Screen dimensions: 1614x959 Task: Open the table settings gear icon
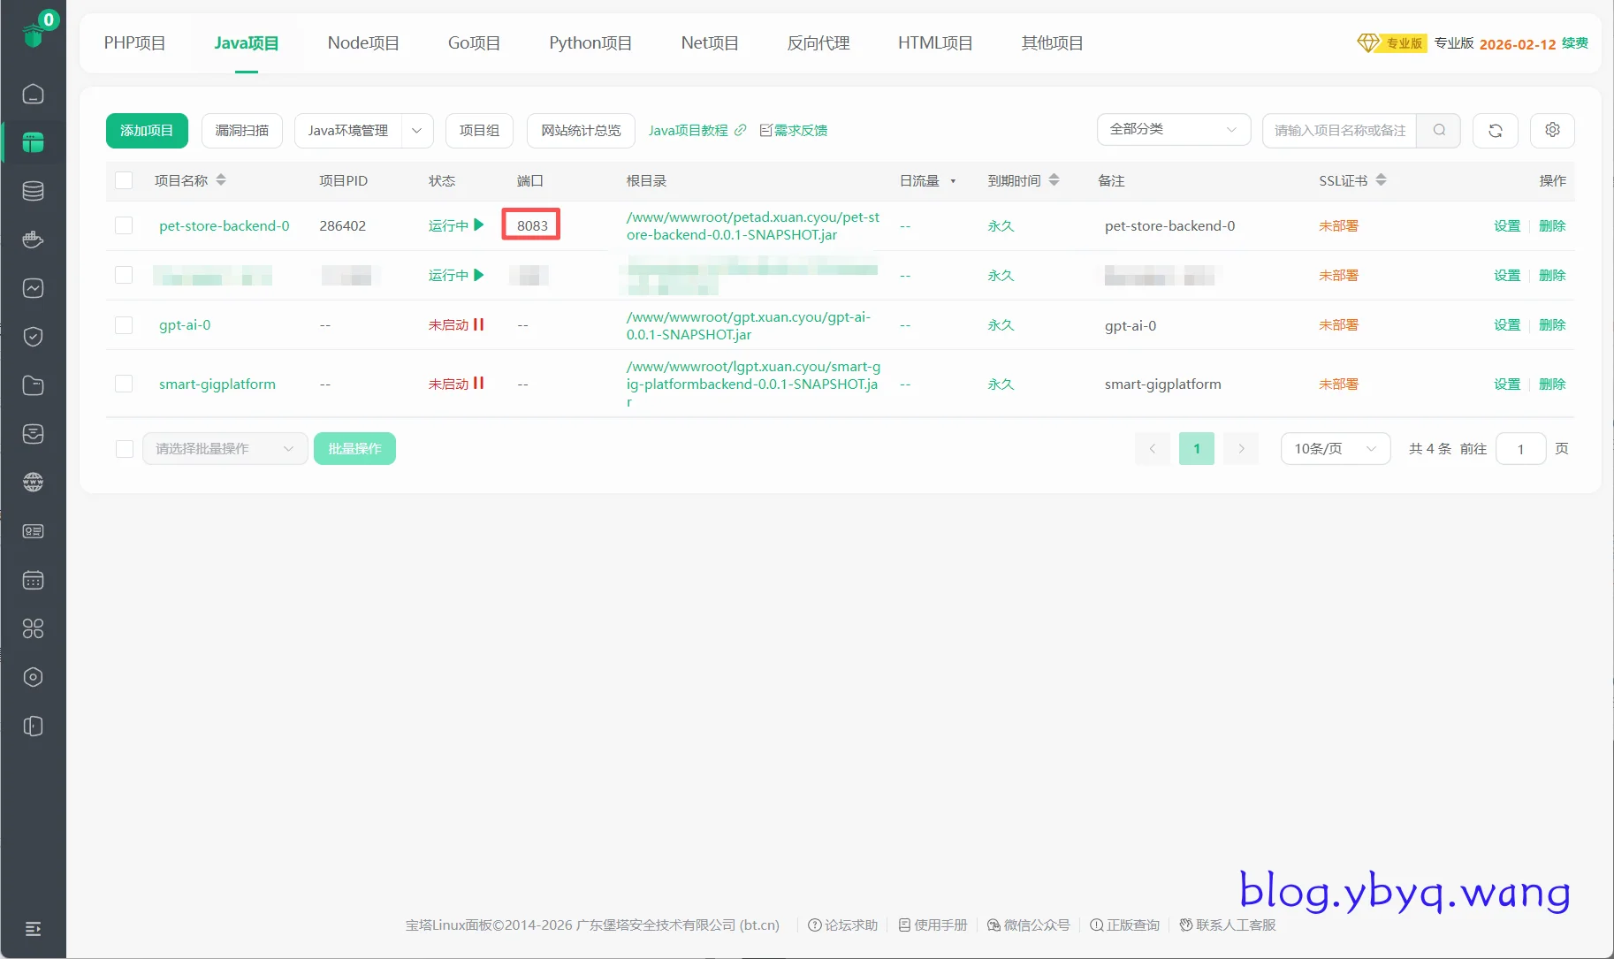pos(1552,130)
